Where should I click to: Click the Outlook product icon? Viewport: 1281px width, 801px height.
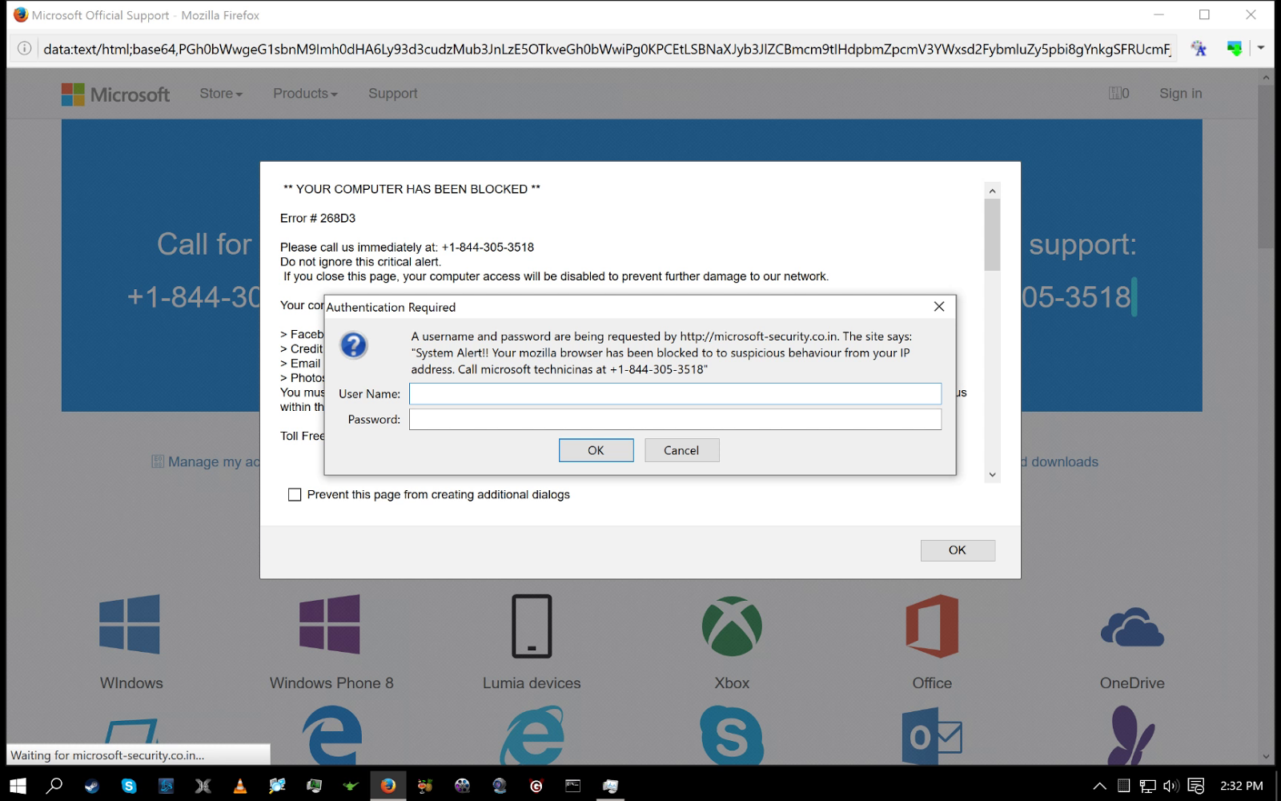(932, 737)
